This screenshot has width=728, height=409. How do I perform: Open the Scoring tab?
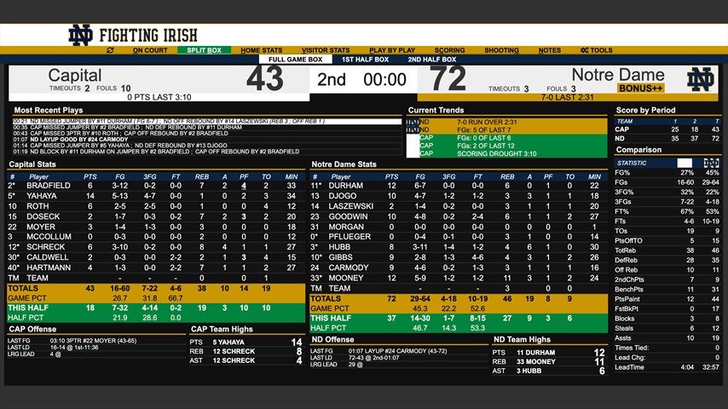(449, 50)
